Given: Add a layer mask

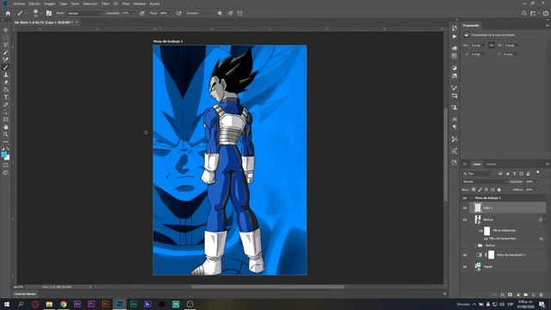Looking at the screenshot, I should point(511,294).
